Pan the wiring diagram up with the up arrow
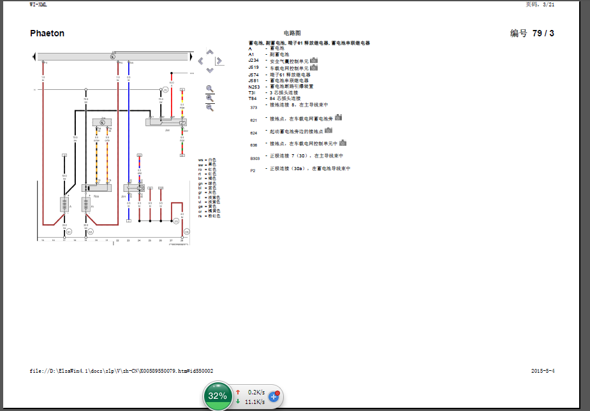The image size is (590, 411). pyautogui.click(x=210, y=52)
